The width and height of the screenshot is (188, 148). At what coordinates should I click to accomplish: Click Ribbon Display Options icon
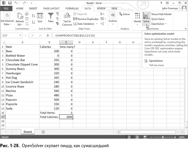(167, 3)
